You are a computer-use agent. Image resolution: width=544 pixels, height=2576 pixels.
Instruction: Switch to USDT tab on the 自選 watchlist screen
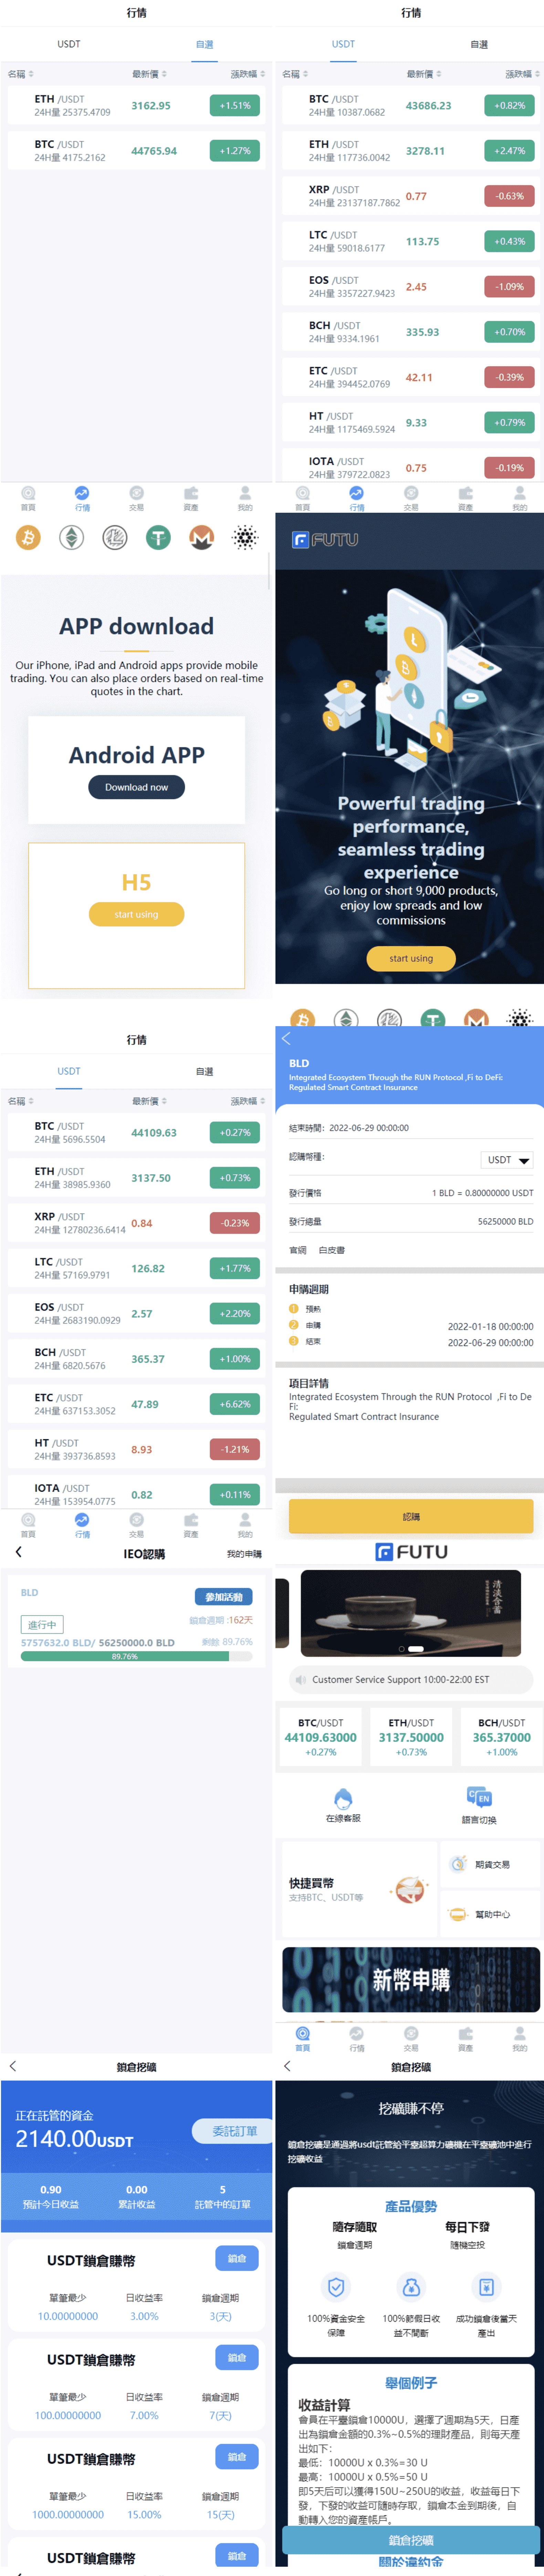pos(69,44)
